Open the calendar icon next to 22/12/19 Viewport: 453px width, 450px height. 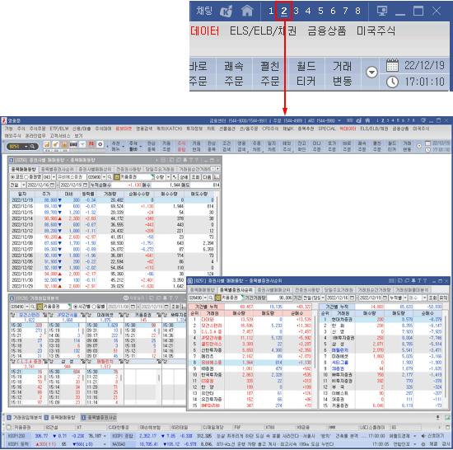(392, 65)
